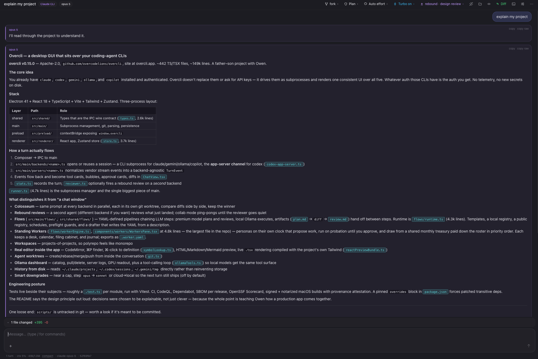This screenshot has width=538, height=359.
Task: Open the folder icon in the header toolbar
Action: [480, 4]
